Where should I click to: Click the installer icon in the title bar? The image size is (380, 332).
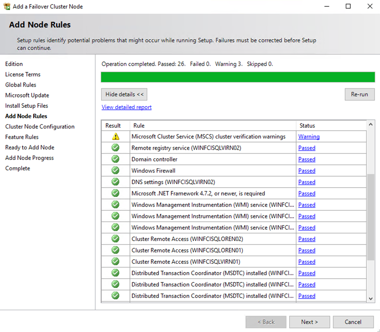pos(6,7)
